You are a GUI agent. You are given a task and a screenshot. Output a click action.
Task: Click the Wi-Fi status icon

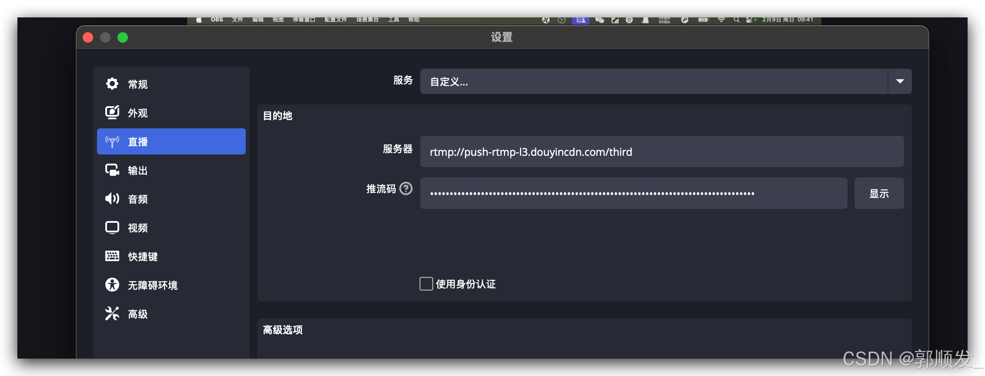pos(721,20)
